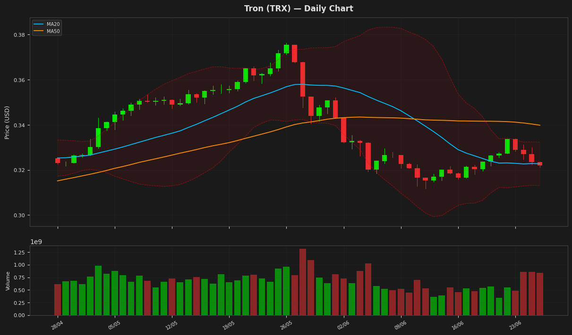Viewport: 572px width, 335px height.
Task: Click the 1.00 volume tick label
Action: 20,265
